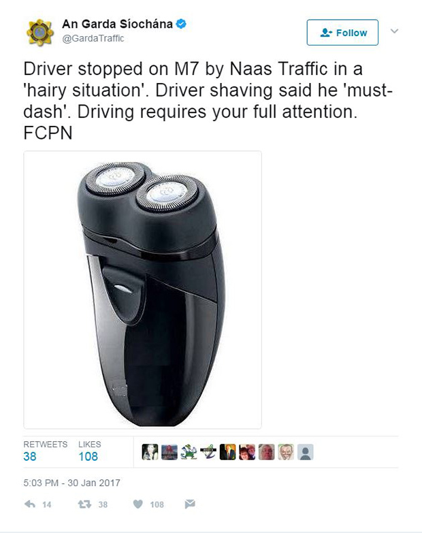Open the avatar of couple photo
This screenshot has height=533, width=422.
247,452
